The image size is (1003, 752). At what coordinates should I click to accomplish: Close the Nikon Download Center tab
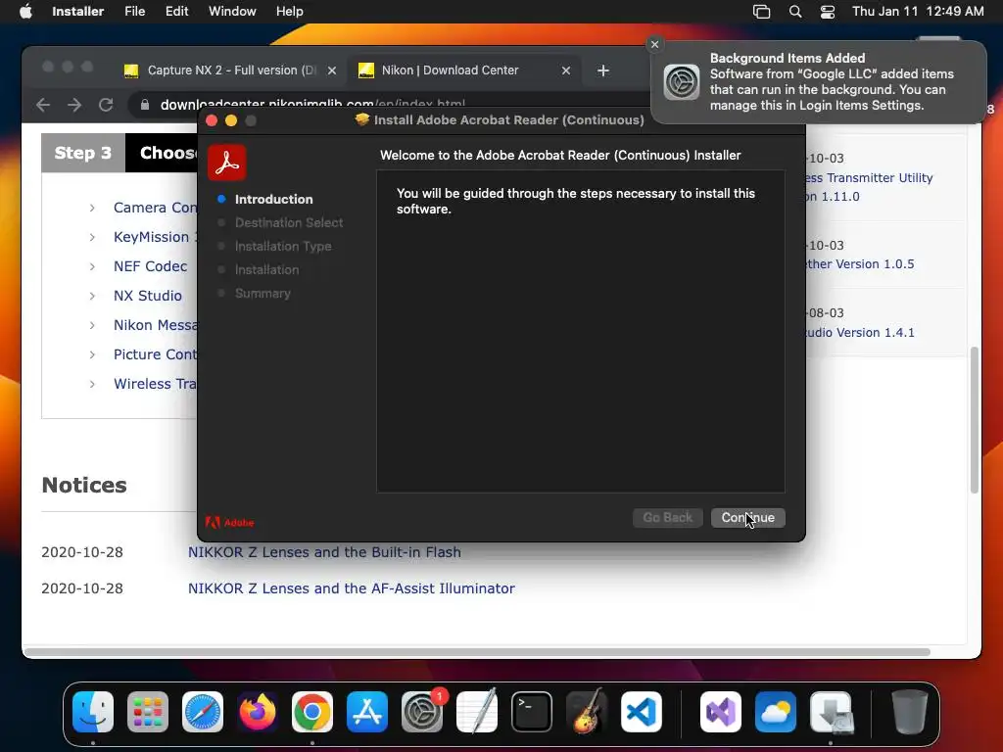[x=566, y=70]
